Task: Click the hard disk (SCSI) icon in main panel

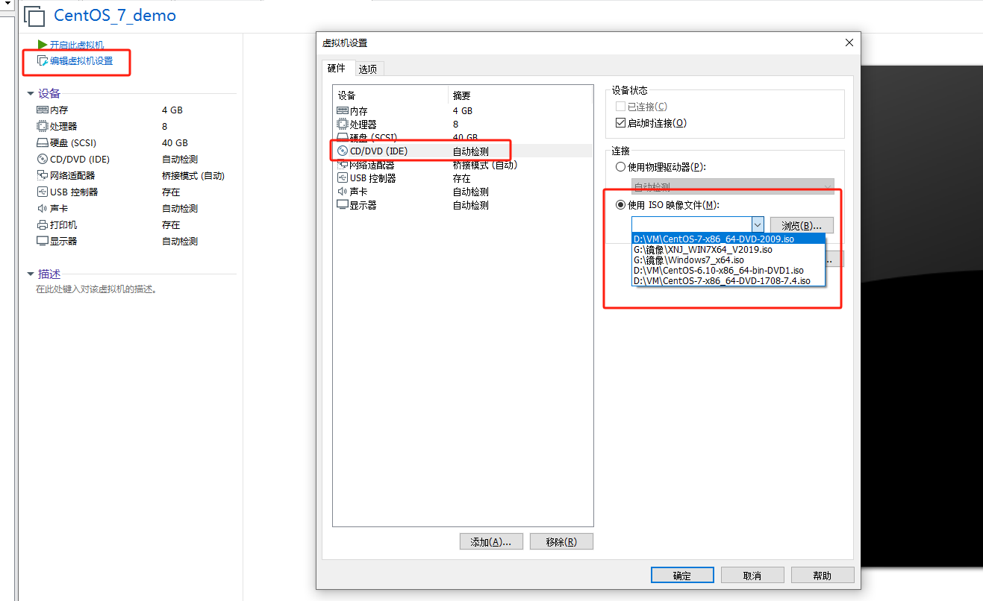Action: tap(43, 142)
